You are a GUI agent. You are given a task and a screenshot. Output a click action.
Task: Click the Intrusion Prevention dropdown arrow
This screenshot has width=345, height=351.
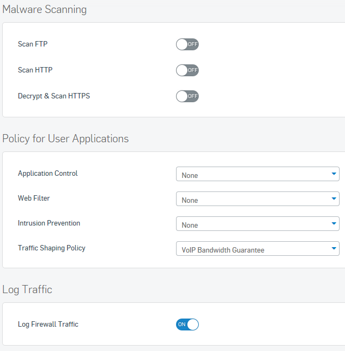point(334,223)
